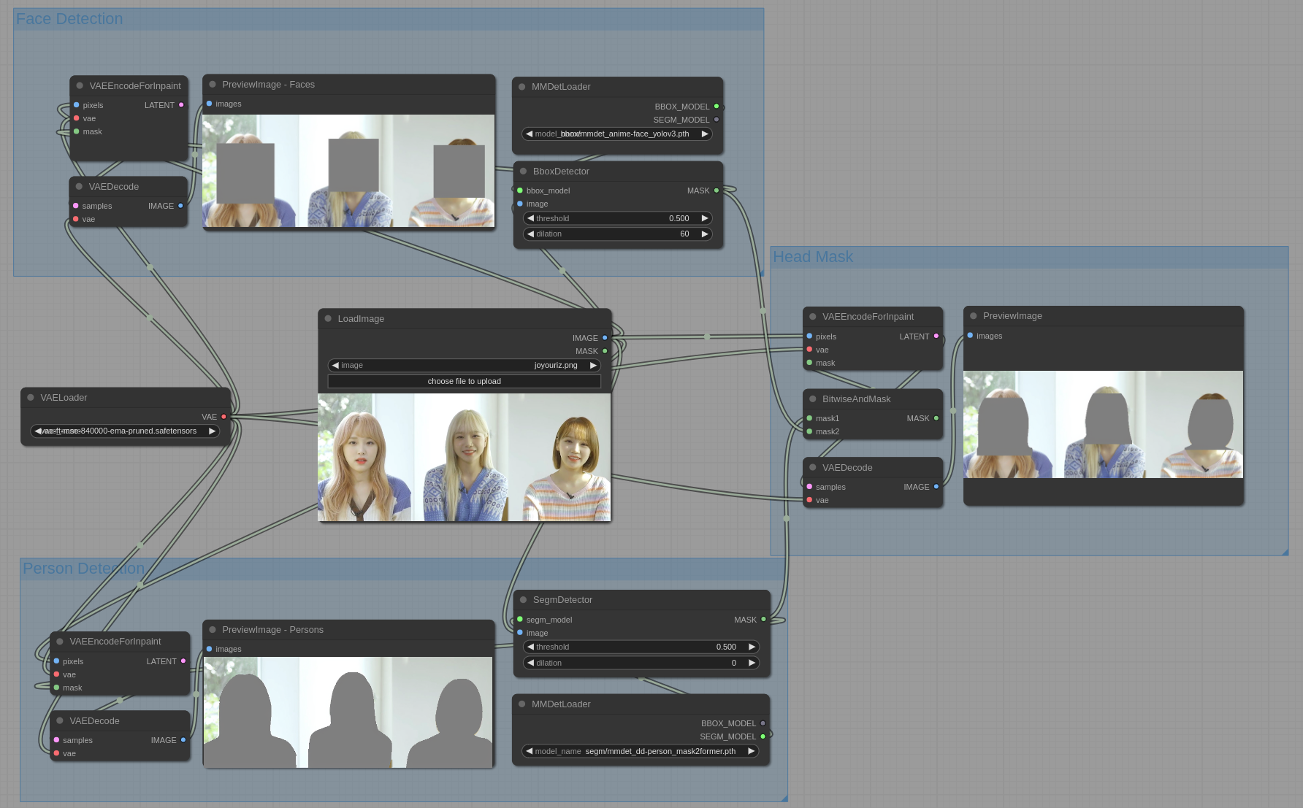This screenshot has width=1303, height=808.
Task: Click Head Mask VAEEncodeForInpaint LATENT output socket
Action: (x=936, y=336)
